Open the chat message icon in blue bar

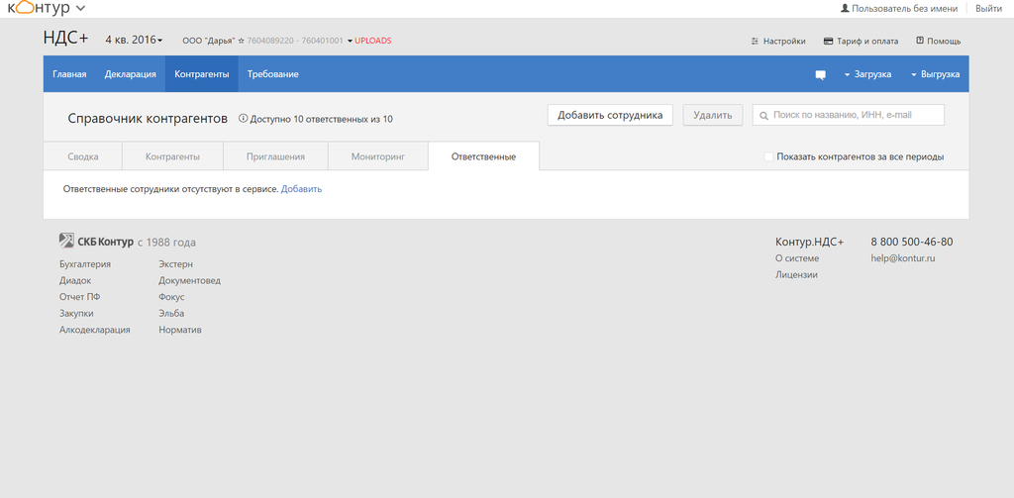[820, 74]
